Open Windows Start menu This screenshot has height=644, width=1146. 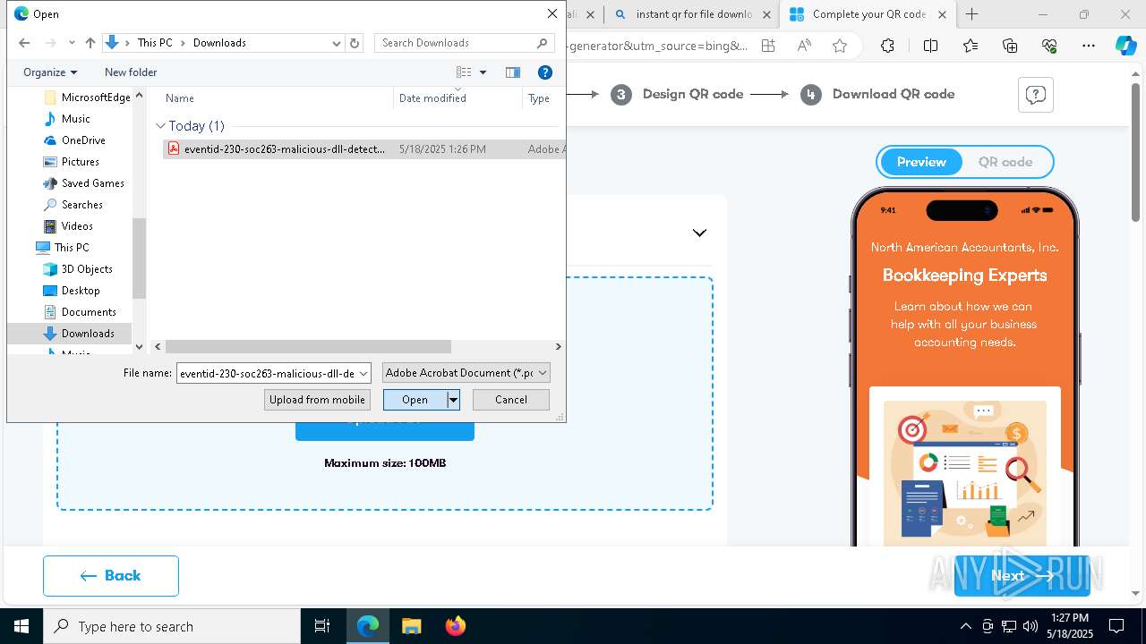[21, 626]
